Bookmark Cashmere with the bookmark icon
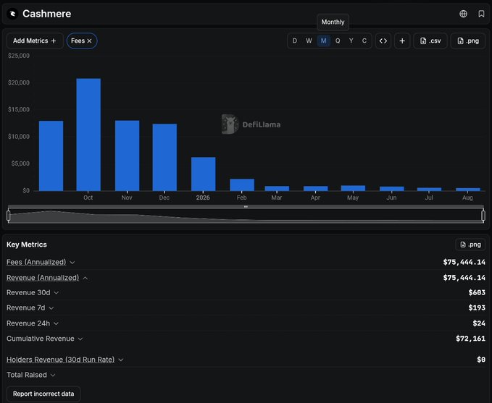The image size is (492, 403). (x=481, y=14)
